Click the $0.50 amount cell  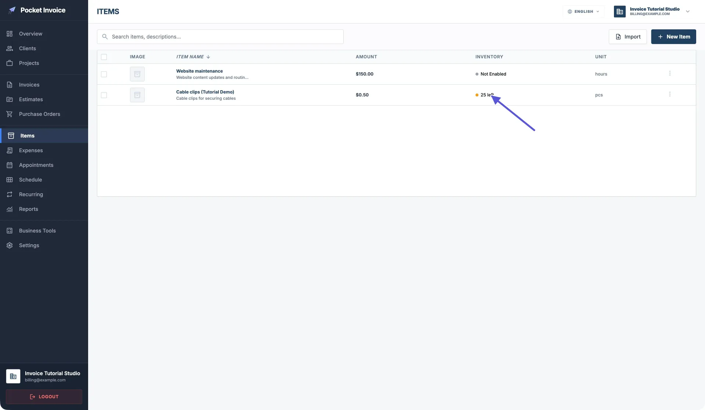362,95
